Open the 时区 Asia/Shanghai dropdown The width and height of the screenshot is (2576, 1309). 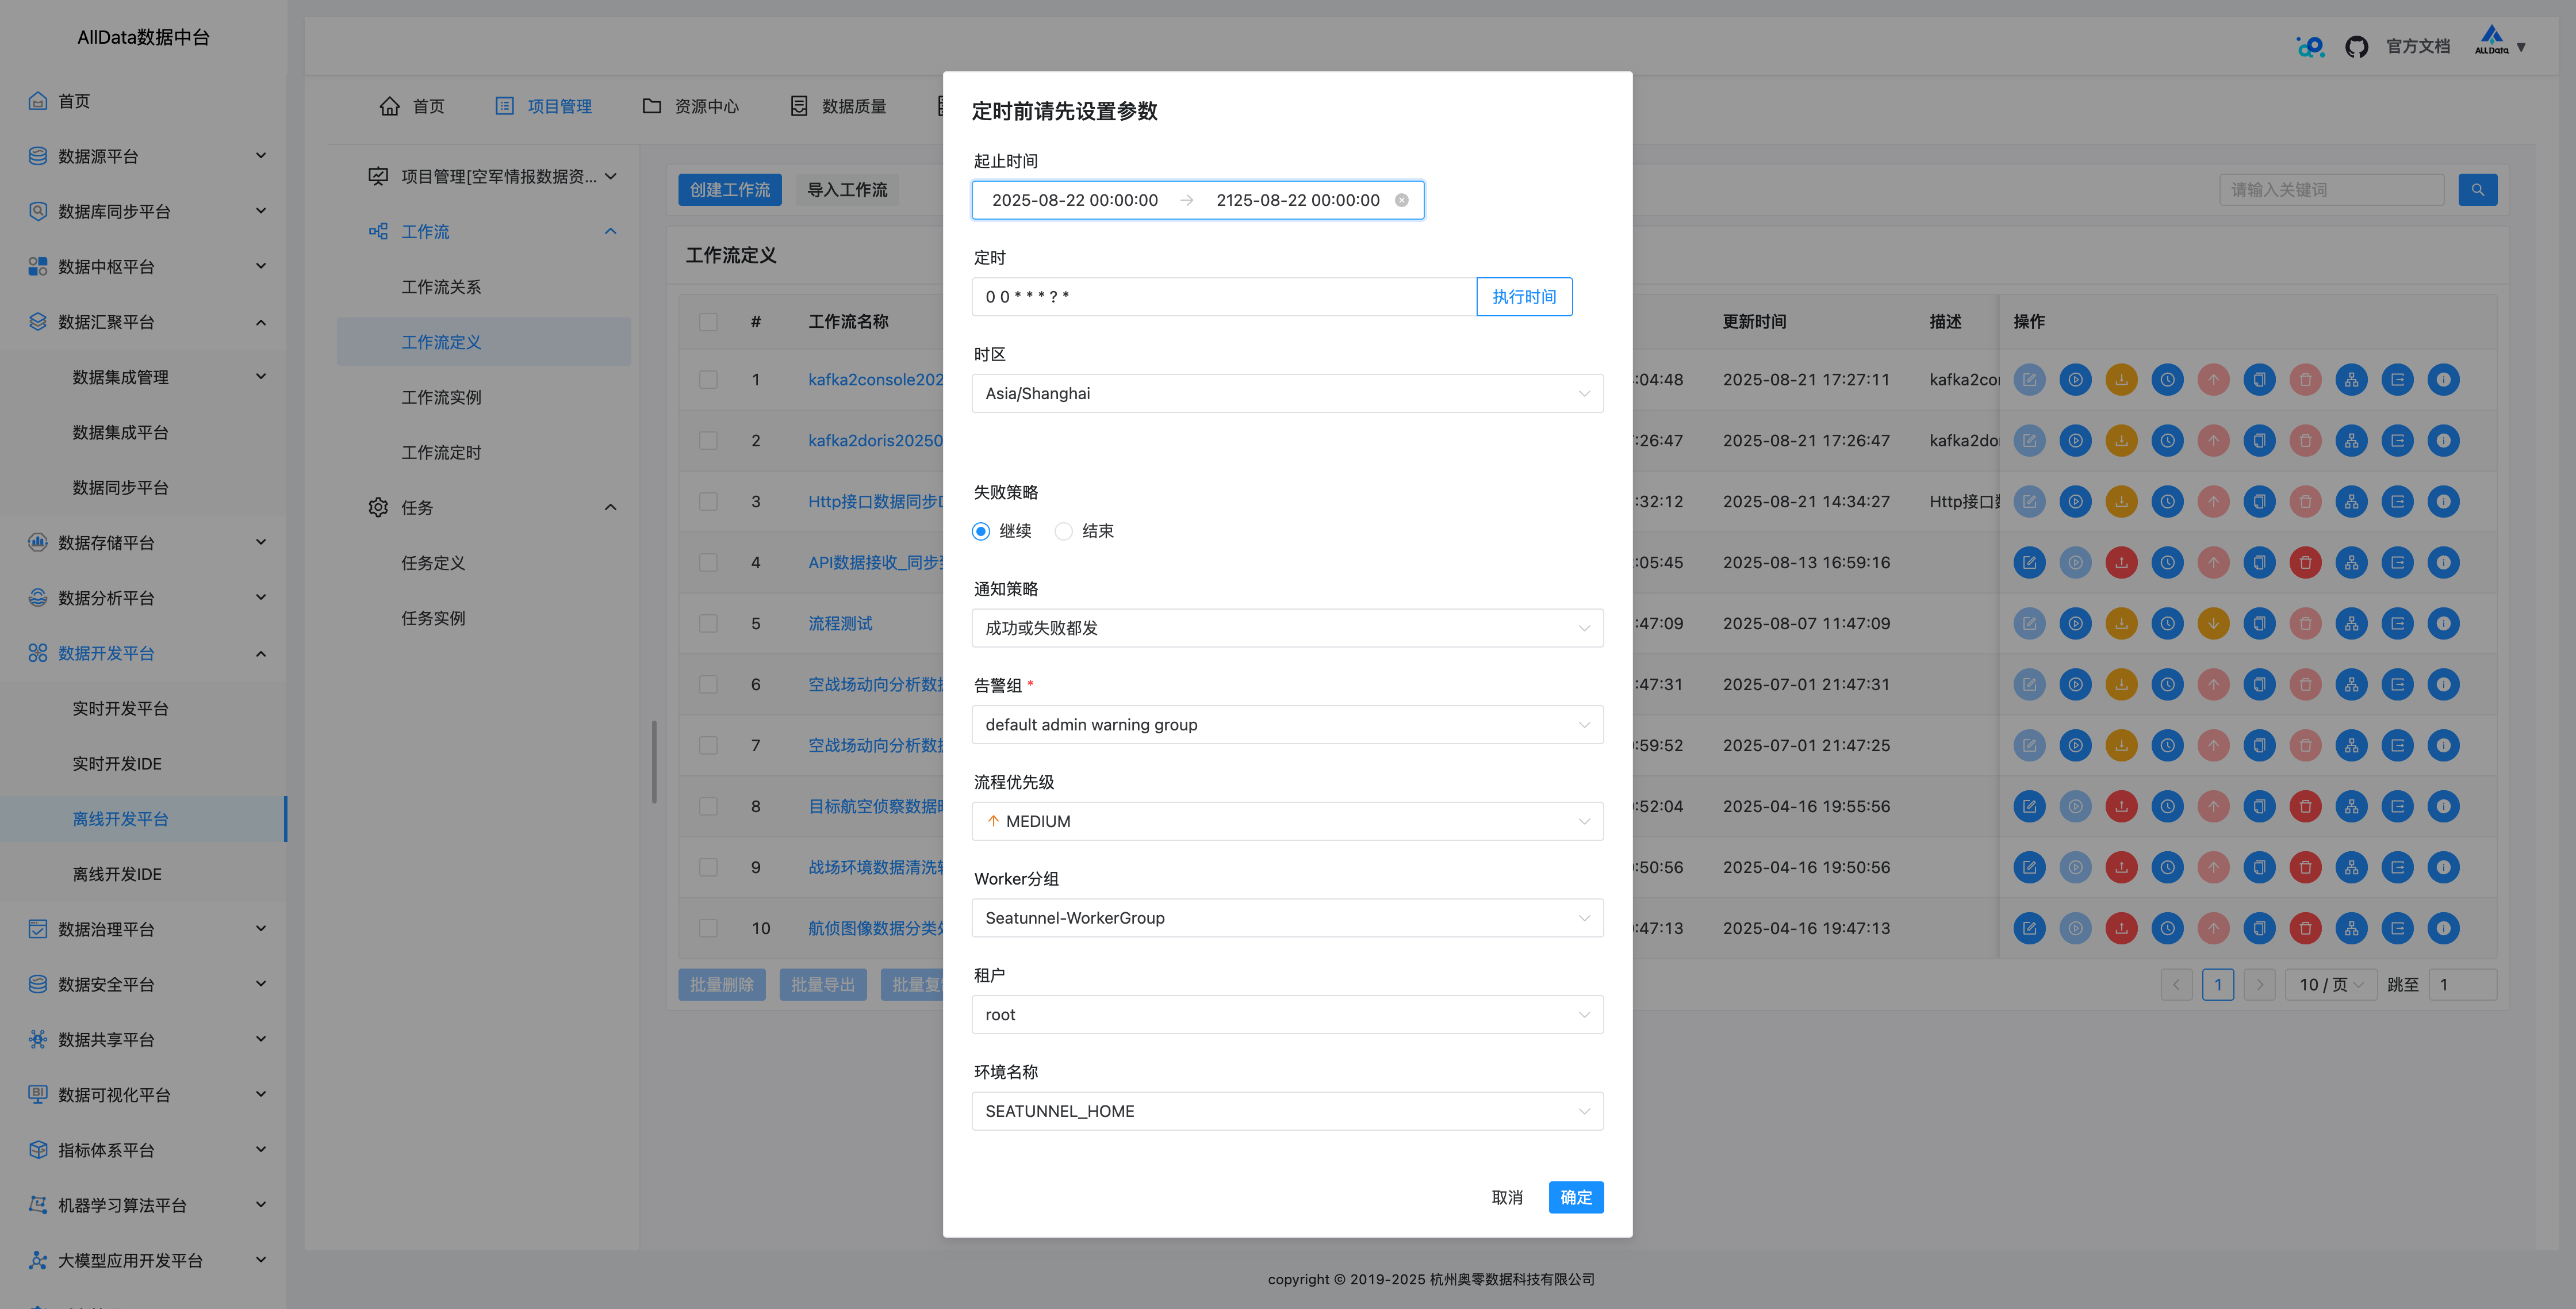click(x=1286, y=393)
